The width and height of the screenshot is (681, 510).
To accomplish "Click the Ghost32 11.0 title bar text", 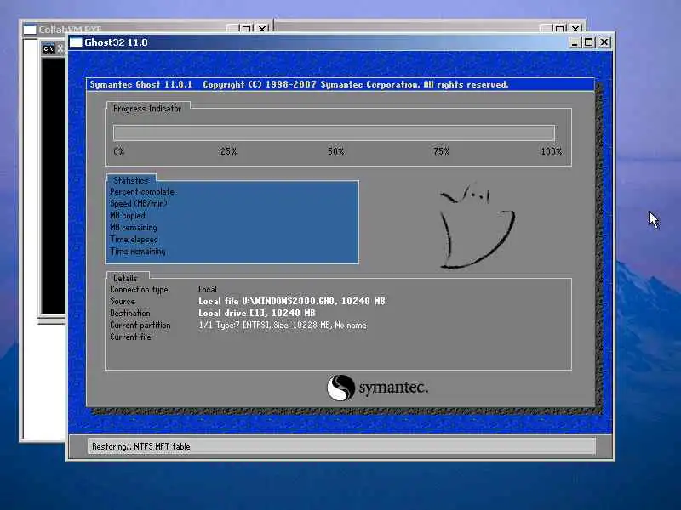I will [x=116, y=42].
